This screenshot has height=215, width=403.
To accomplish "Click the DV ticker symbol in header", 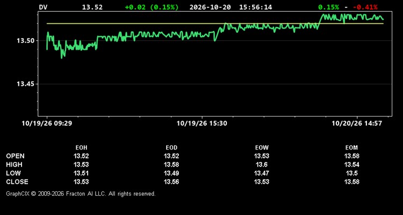I will [43, 7].
